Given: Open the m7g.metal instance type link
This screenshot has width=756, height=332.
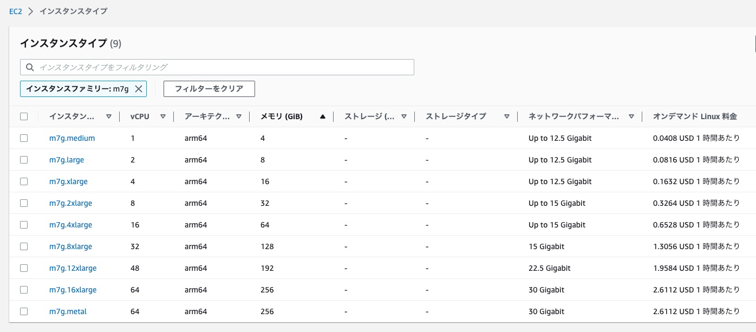Looking at the screenshot, I should pos(68,311).
